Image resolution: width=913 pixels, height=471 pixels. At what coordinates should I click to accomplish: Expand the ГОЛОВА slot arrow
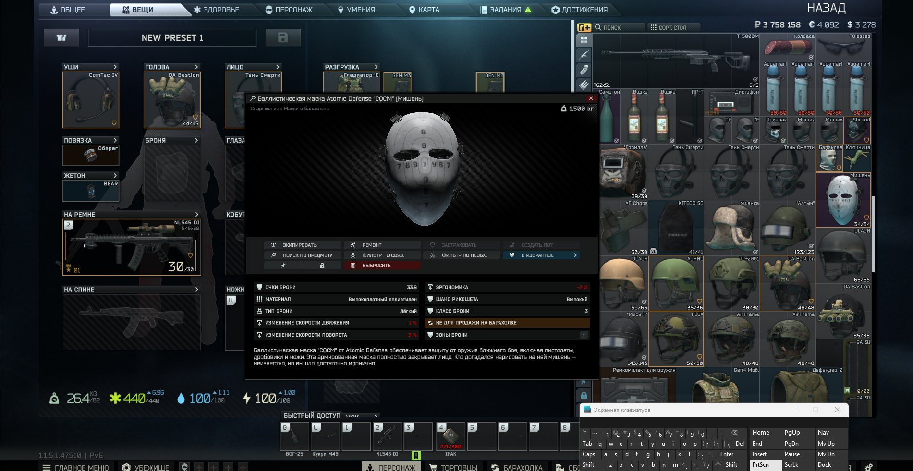pos(196,67)
